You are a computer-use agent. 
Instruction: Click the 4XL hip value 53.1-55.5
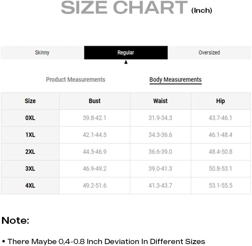(x=221, y=186)
